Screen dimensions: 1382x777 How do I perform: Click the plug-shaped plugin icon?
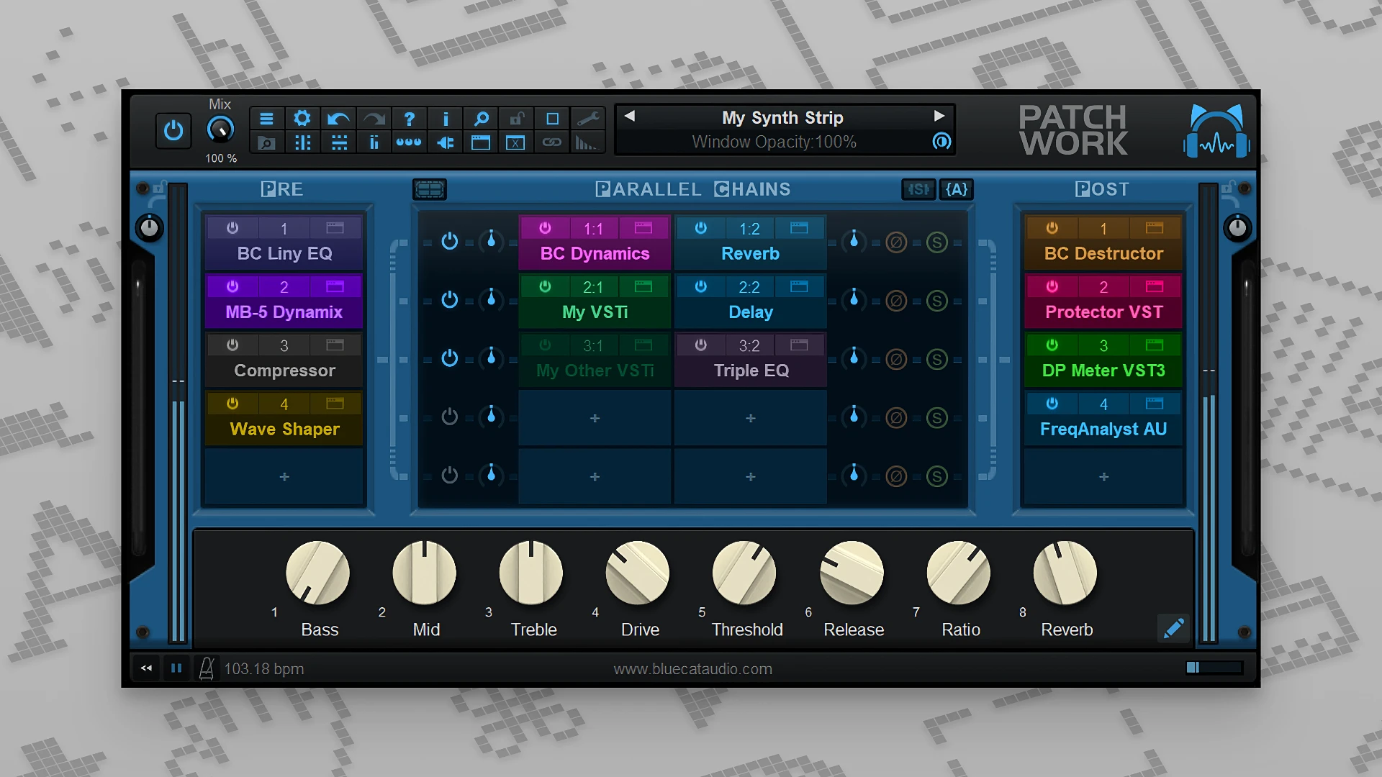tap(445, 142)
